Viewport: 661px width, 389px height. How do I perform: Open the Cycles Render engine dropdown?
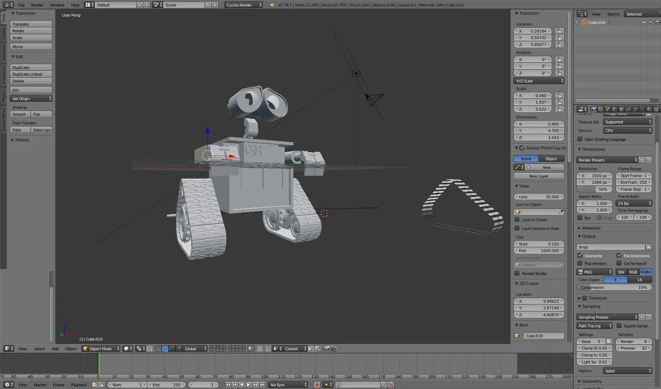[244, 5]
